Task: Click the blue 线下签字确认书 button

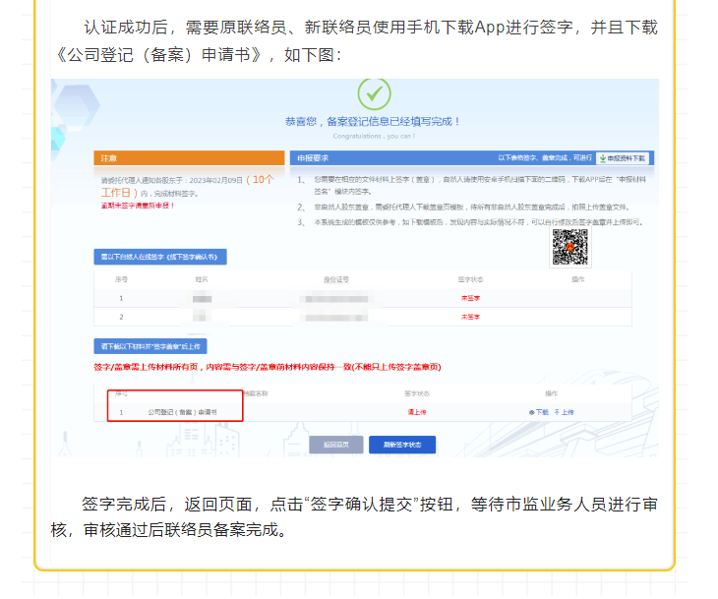Action: coord(160,257)
